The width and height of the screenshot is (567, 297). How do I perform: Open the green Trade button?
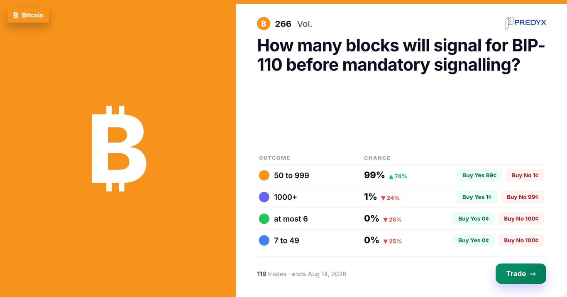[521, 274]
